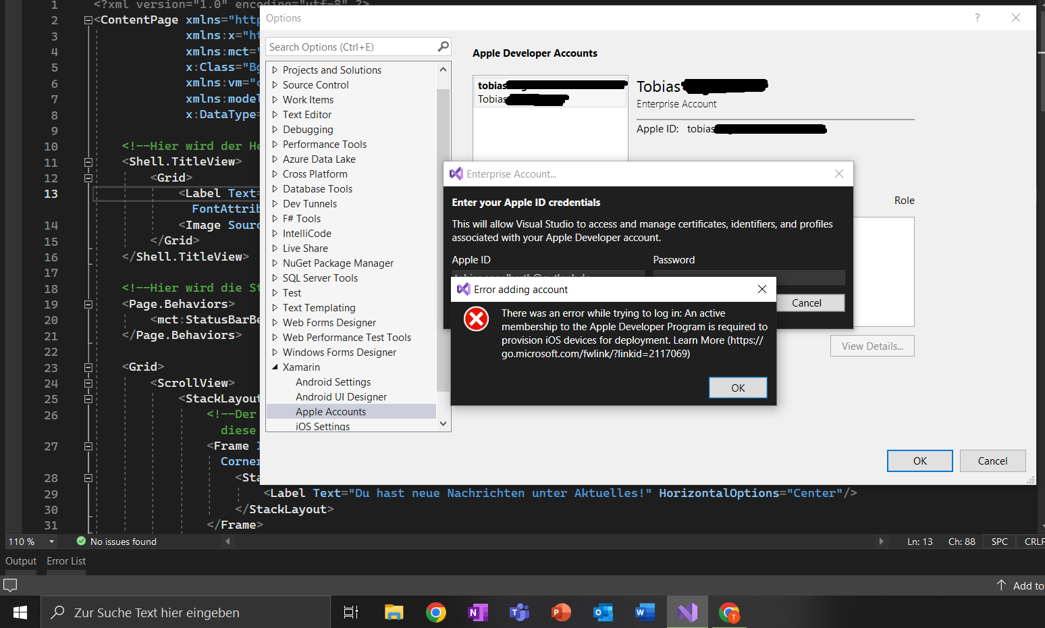Expand the Source Control node

[x=275, y=85]
